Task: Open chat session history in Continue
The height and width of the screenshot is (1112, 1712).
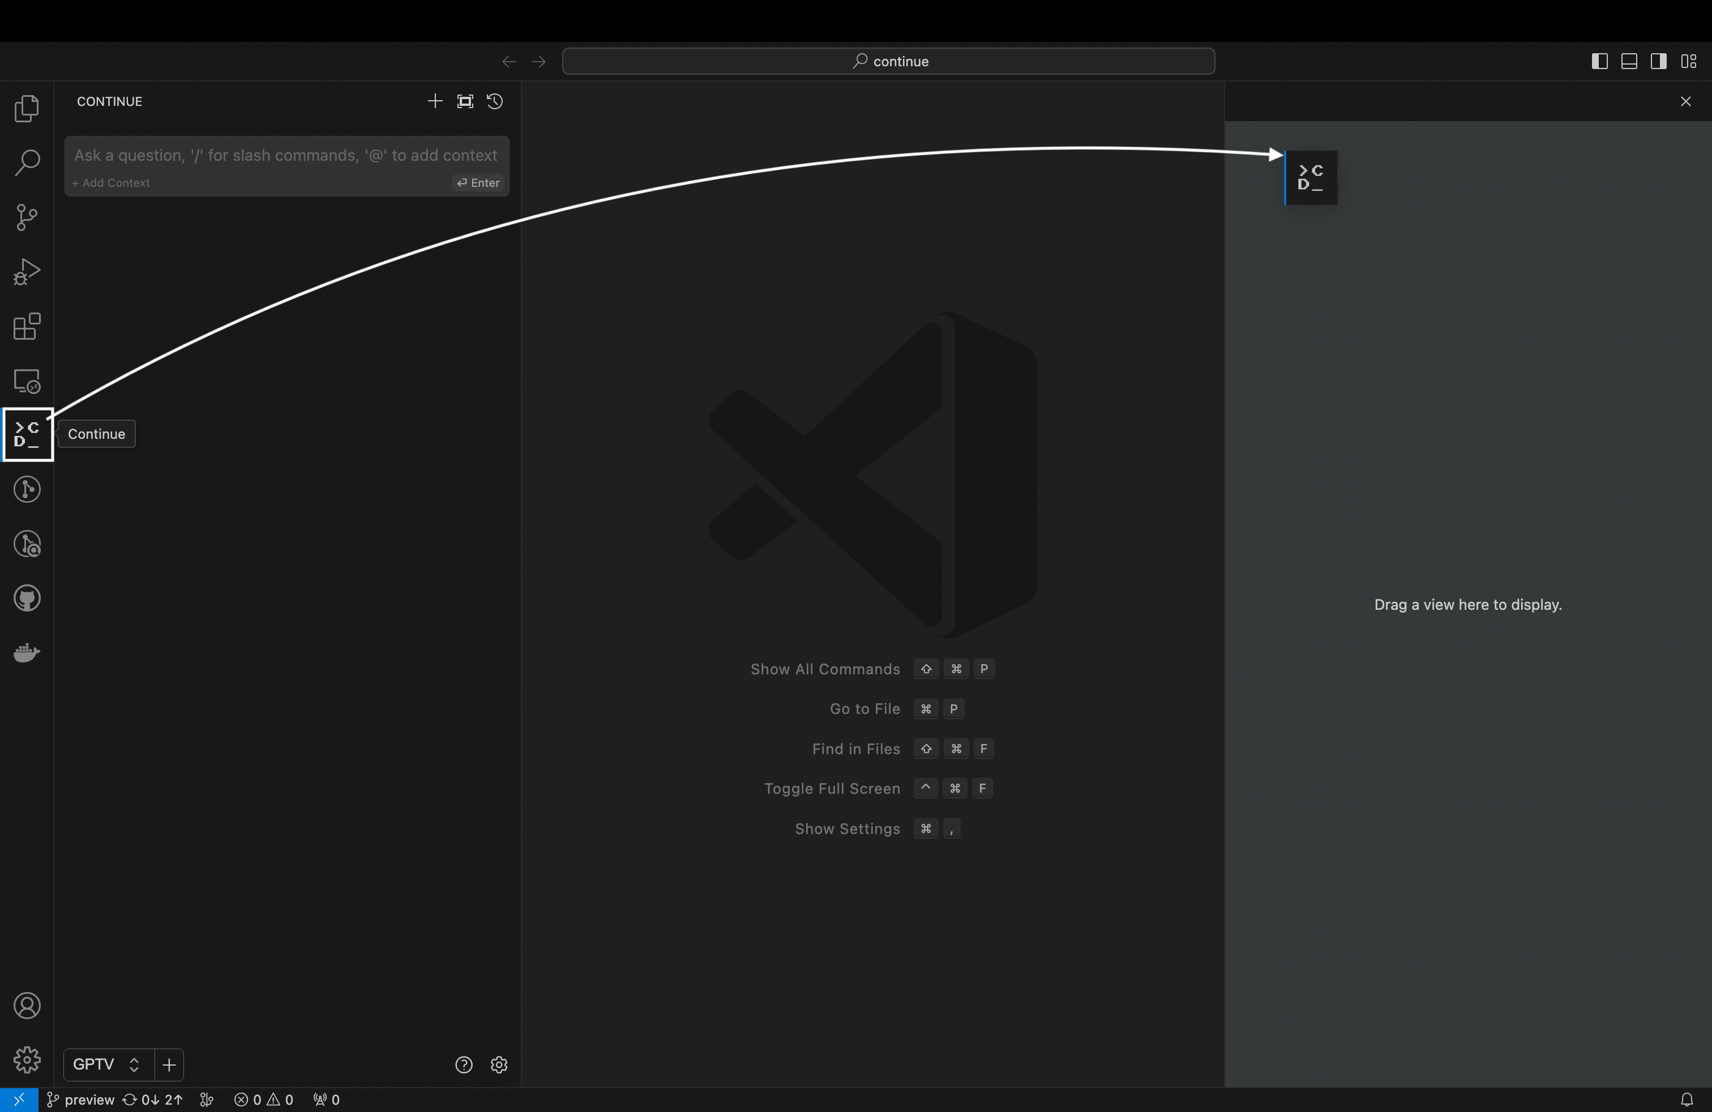Action: click(x=495, y=101)
